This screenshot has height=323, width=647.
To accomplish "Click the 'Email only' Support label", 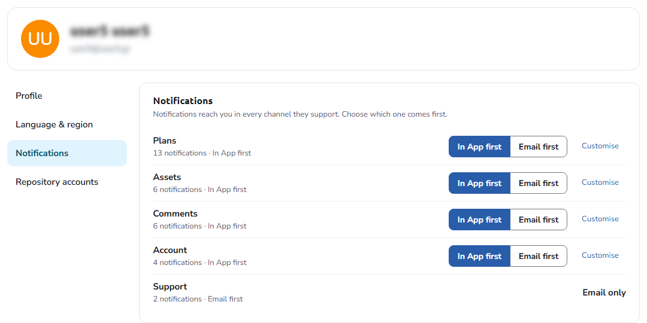I will tap(604, 293).
